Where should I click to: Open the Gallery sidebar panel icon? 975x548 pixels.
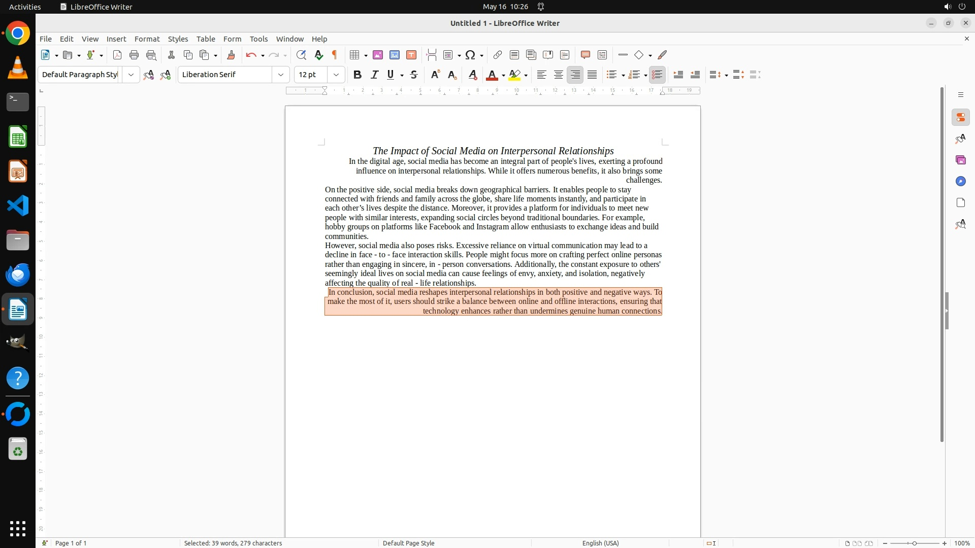(x=960, y=160)
